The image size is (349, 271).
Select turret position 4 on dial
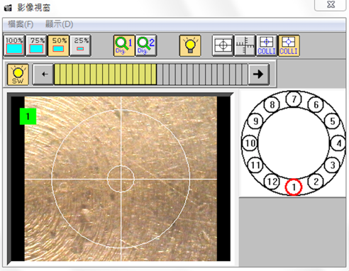(x=338, y=143)
